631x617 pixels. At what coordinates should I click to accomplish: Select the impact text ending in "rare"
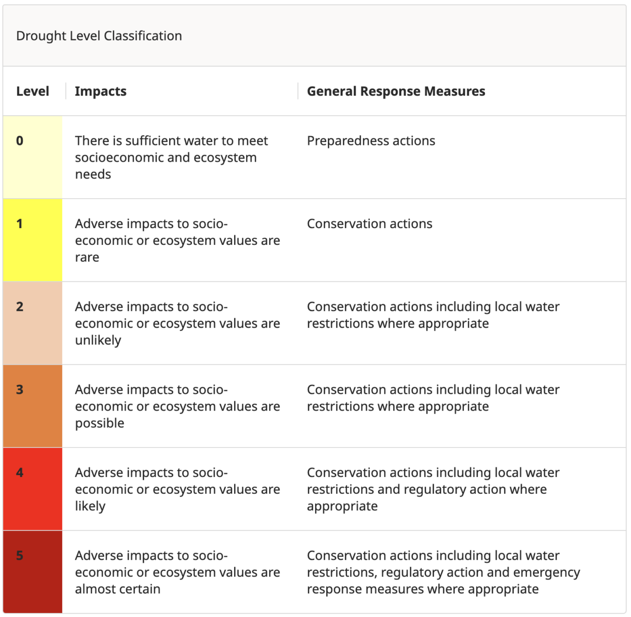(177, 240)
